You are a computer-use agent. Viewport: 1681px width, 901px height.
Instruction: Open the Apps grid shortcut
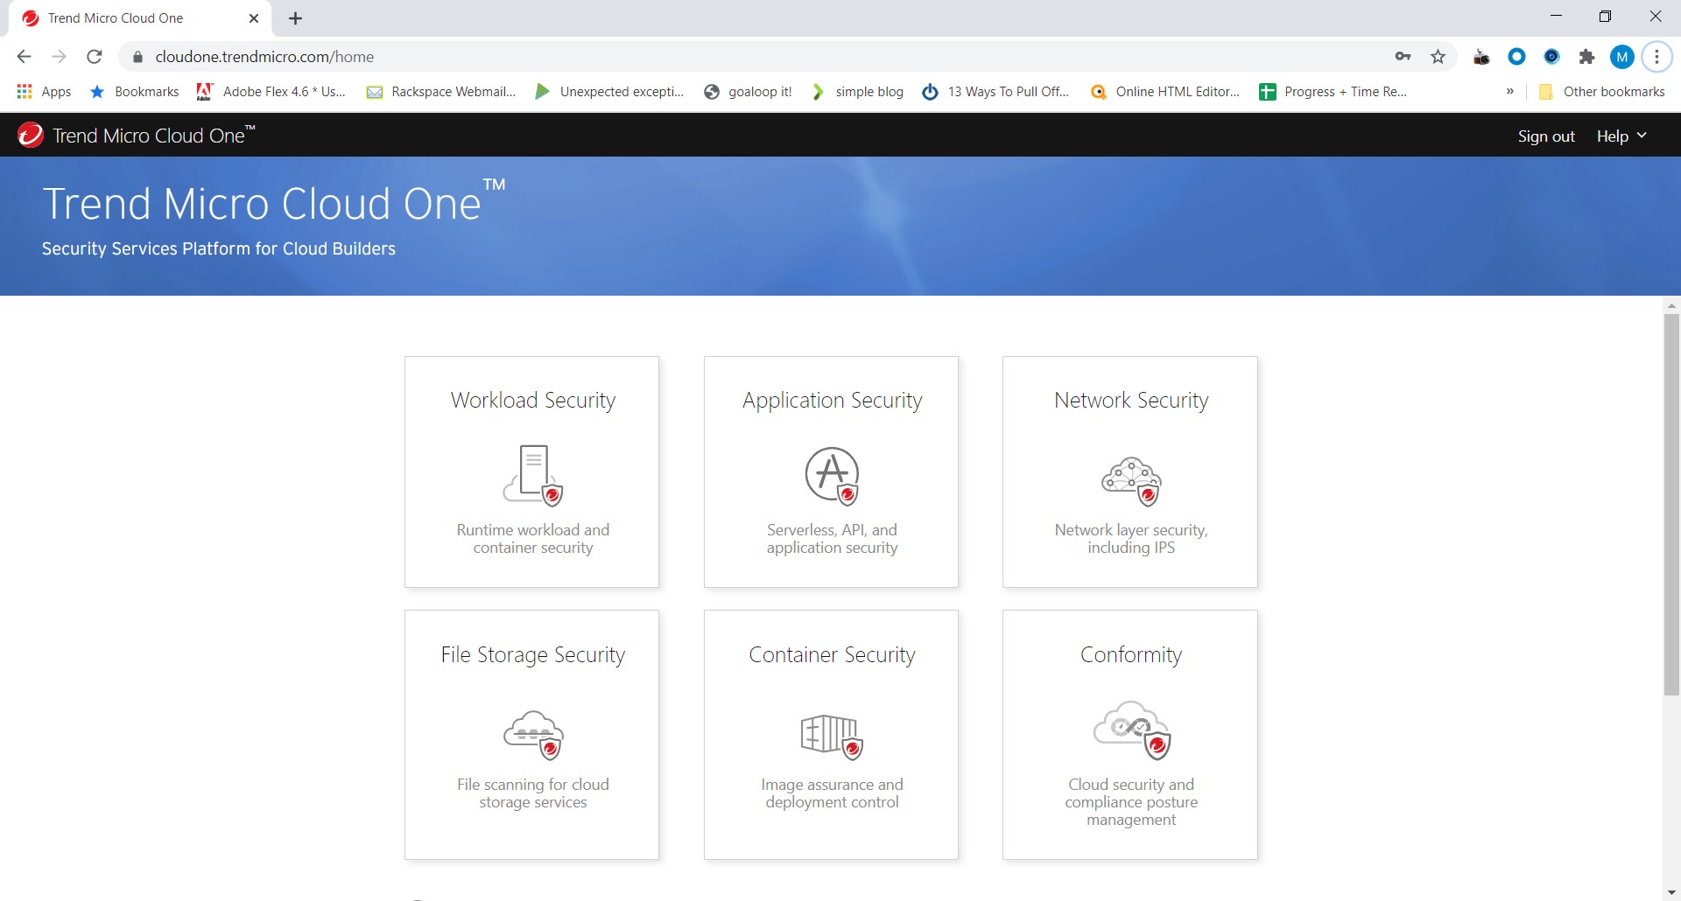pos(44,92)
